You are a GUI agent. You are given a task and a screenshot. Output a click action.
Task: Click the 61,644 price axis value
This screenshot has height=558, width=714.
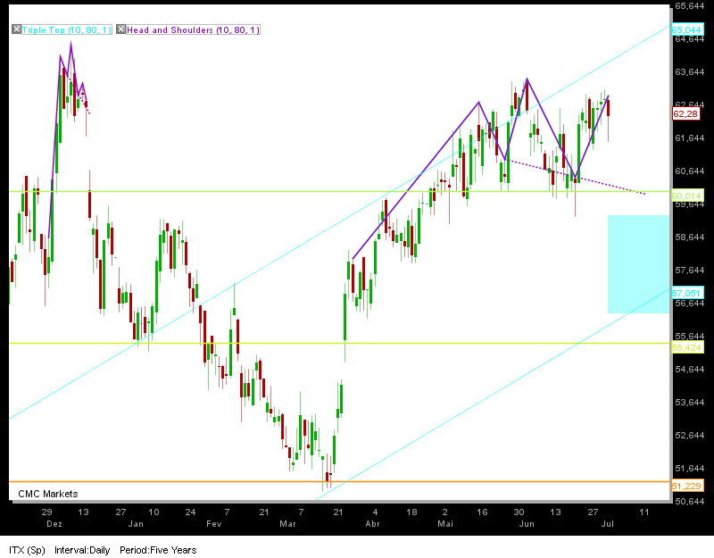tap(689, 138)
